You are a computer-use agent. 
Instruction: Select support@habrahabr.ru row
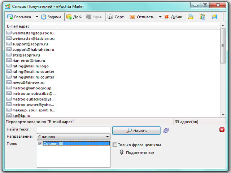coord(33,50)
